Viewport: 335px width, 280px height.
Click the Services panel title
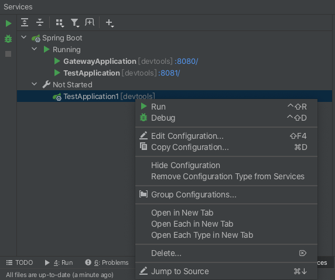point(18,7)
